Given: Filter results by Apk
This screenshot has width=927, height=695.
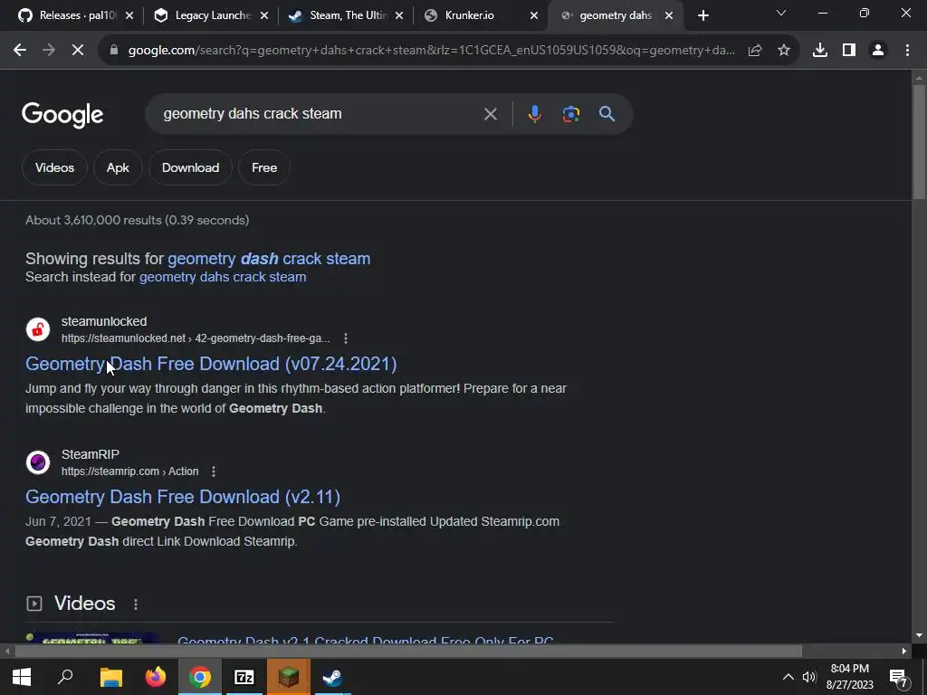Looking at the screenshot, I should tap(118, 167).
